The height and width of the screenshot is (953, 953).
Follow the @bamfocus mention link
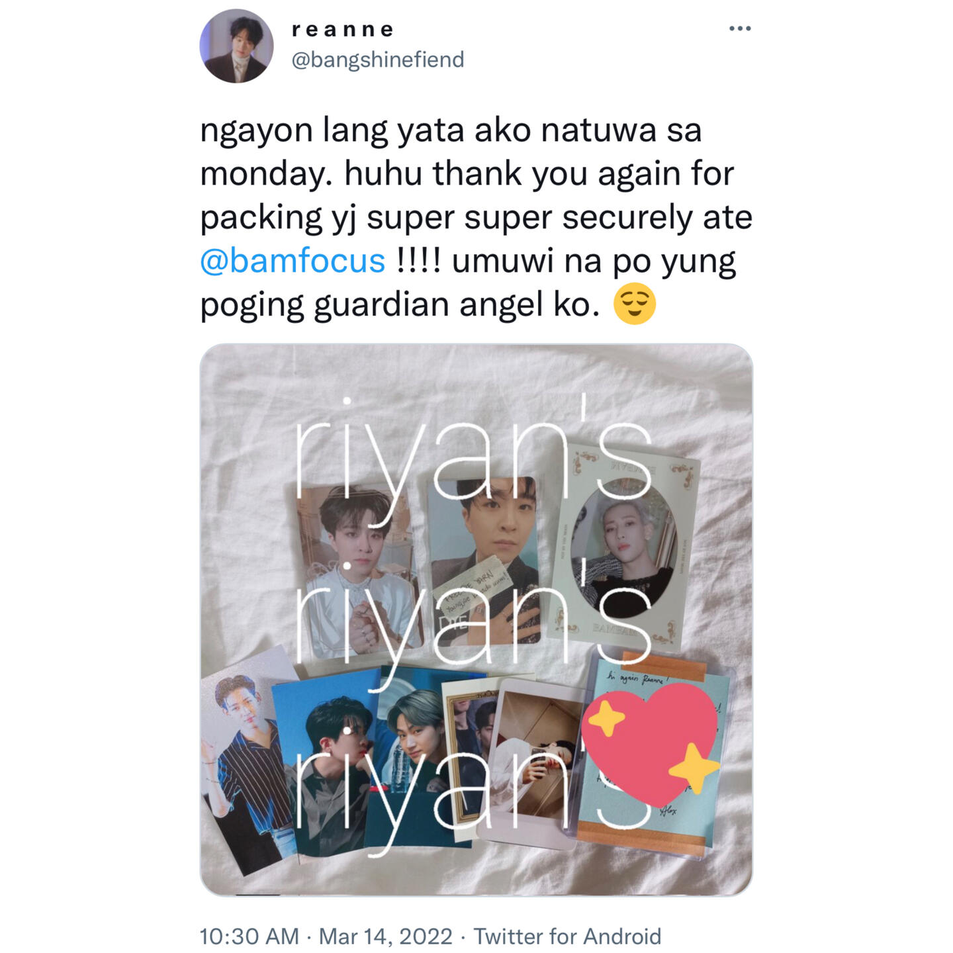point(293,261)
